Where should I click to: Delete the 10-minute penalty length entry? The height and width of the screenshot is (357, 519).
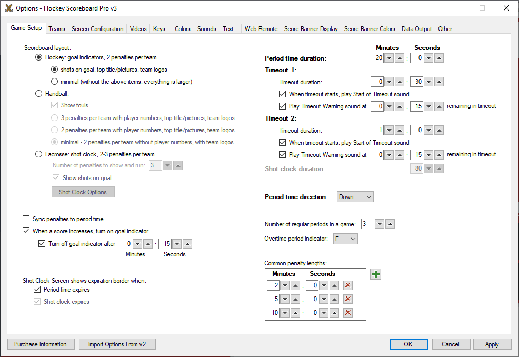tap(347, 313)
